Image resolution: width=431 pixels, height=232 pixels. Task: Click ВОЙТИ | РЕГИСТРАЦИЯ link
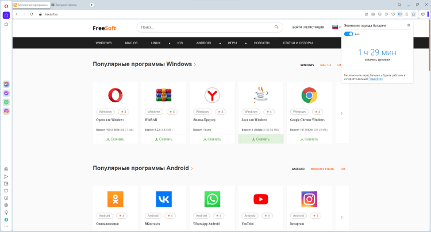(308, 28)
